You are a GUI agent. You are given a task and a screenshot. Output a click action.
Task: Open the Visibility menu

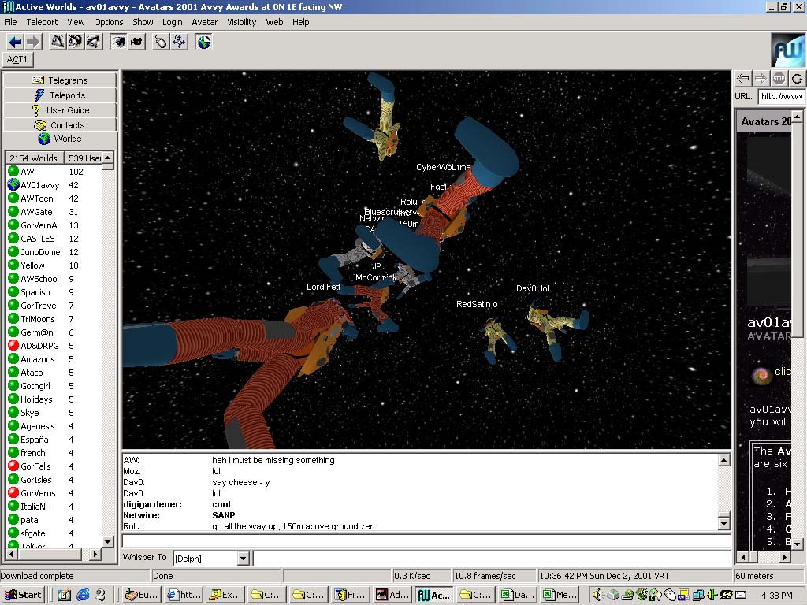click(242, 22)
